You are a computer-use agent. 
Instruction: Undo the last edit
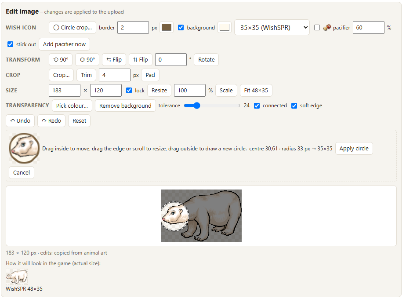20,121
